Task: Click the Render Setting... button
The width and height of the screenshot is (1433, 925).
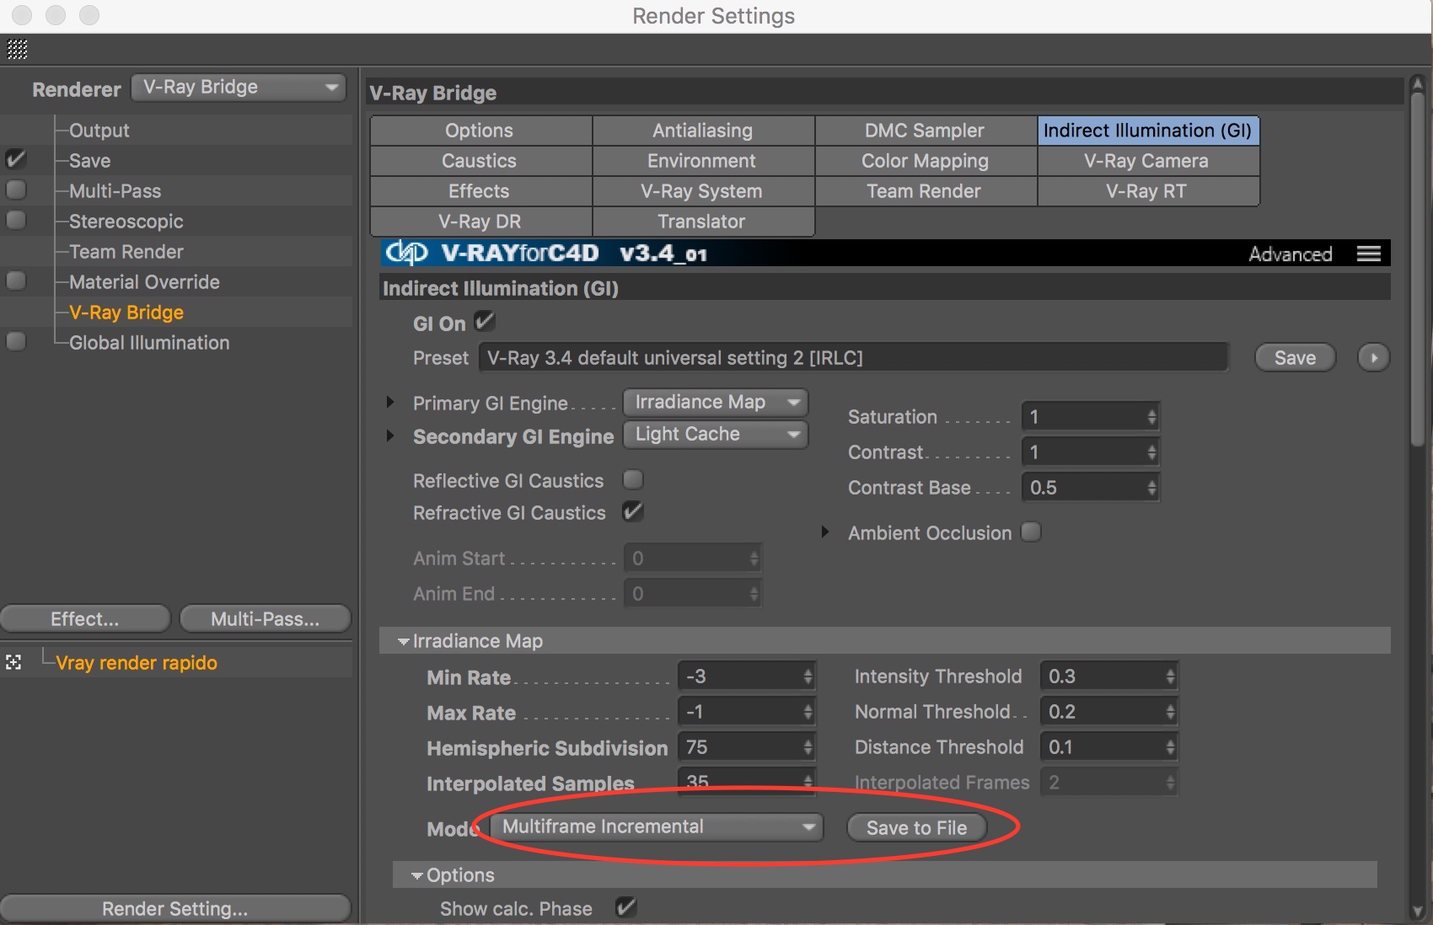Action: 175,909
